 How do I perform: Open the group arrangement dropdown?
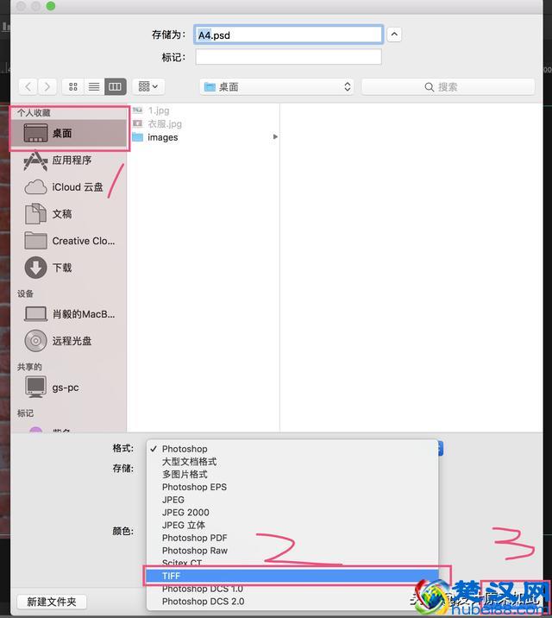coord(148,86)
